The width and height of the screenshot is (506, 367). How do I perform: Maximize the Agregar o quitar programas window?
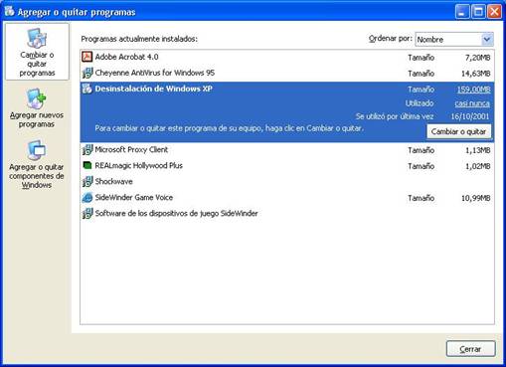[478, 12]
